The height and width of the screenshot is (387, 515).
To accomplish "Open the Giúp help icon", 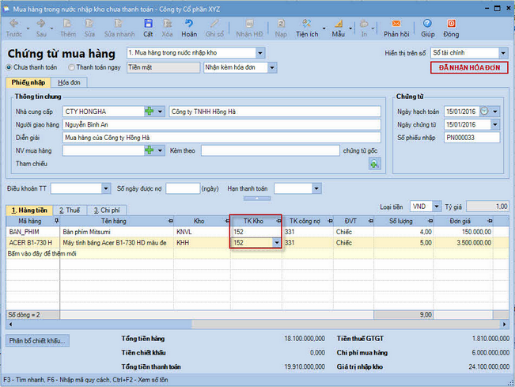I will 427,28.
